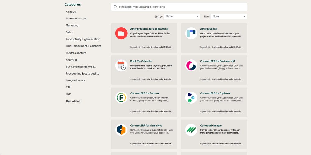Click the ConnectERP for Fortnox logo

click(x=121, y=98)
